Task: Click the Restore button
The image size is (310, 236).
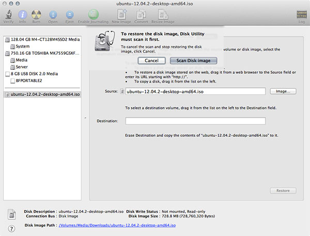Action: (283, 191)
